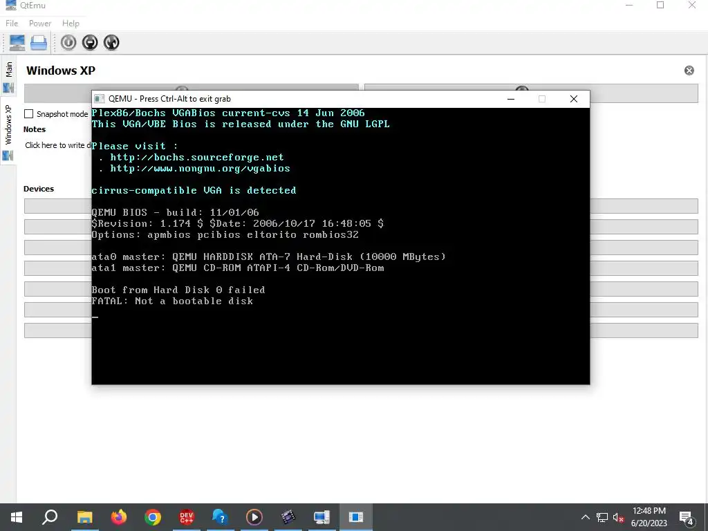Image resolution: width=708 pixels, height=531 pixels.
Task: Open the clock and date flyout
Action: (x=649, y=517)
